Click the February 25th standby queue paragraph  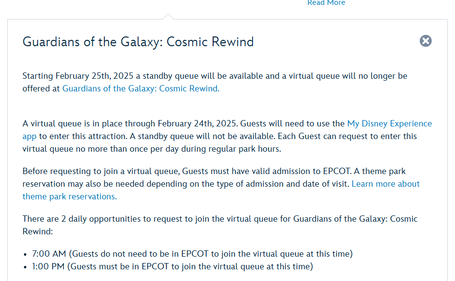tap(215, 82)
